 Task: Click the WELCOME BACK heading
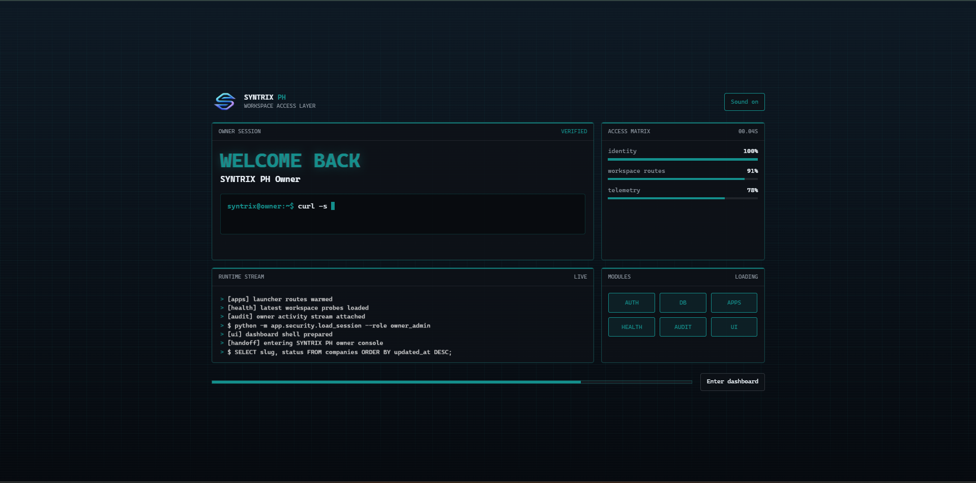click(x=290, y=161)
